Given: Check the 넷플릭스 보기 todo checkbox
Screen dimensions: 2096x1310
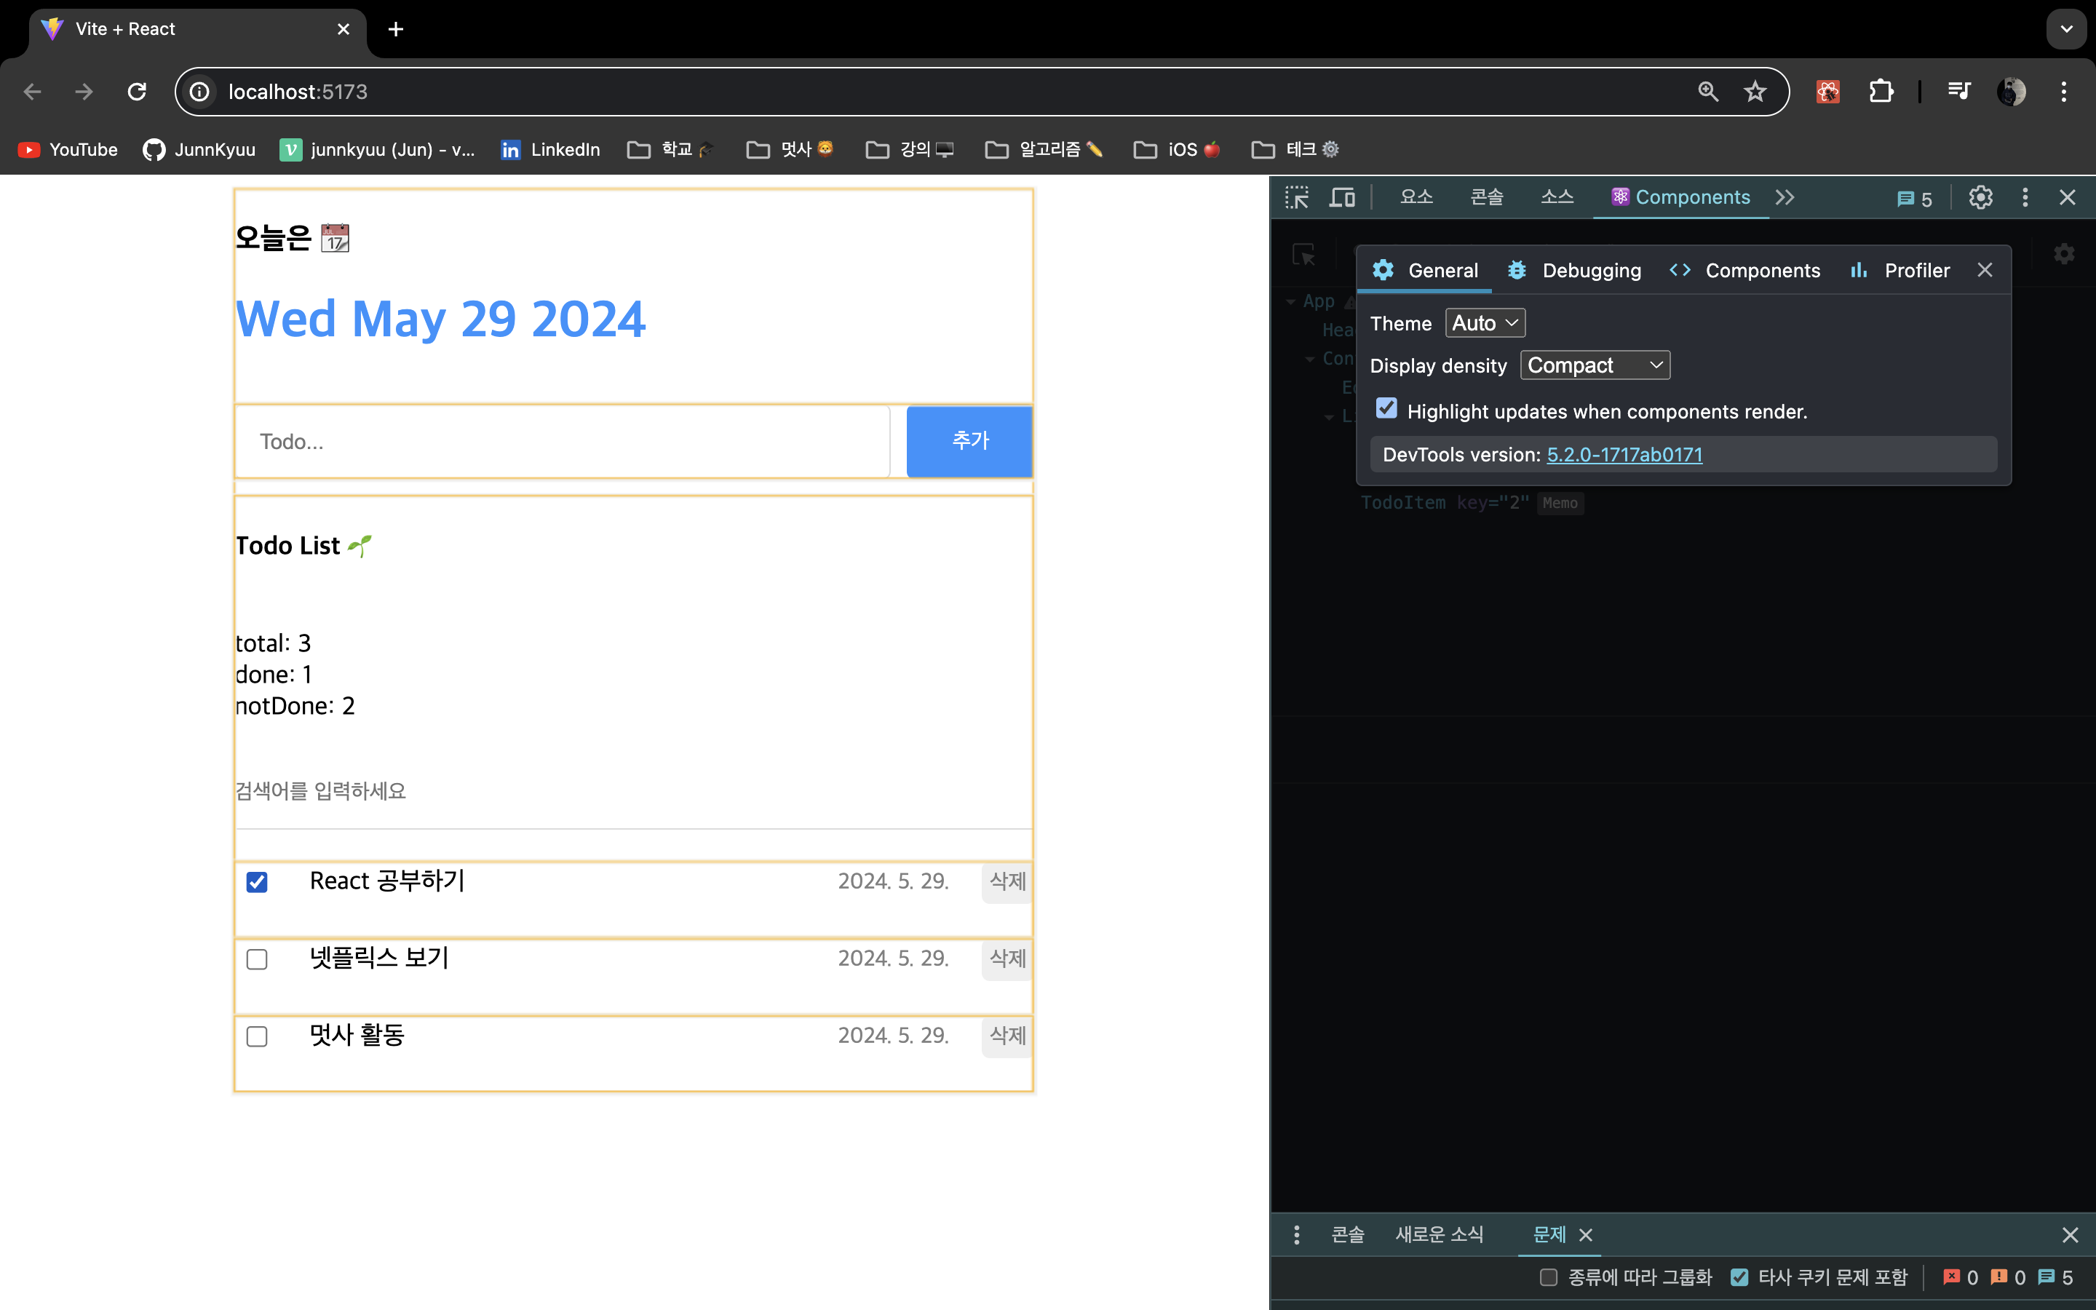Looking at the screenshot, I should click(257, 959).
